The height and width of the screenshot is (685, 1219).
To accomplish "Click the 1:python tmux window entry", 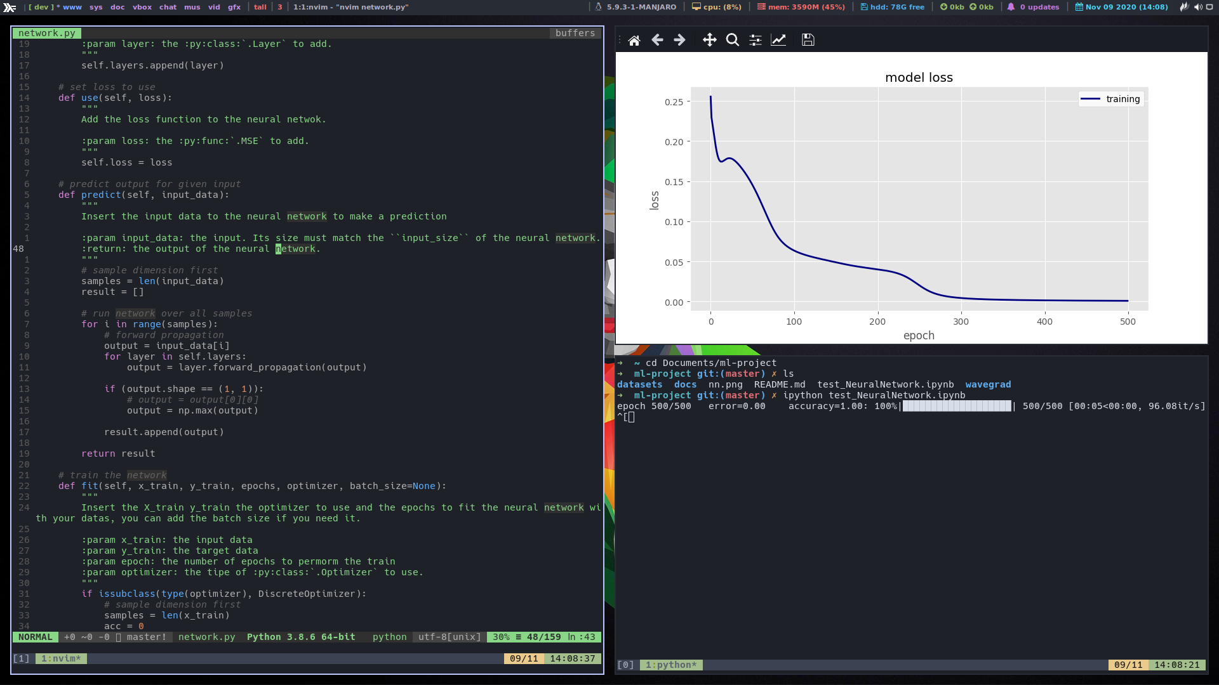I will coord(671,665).
